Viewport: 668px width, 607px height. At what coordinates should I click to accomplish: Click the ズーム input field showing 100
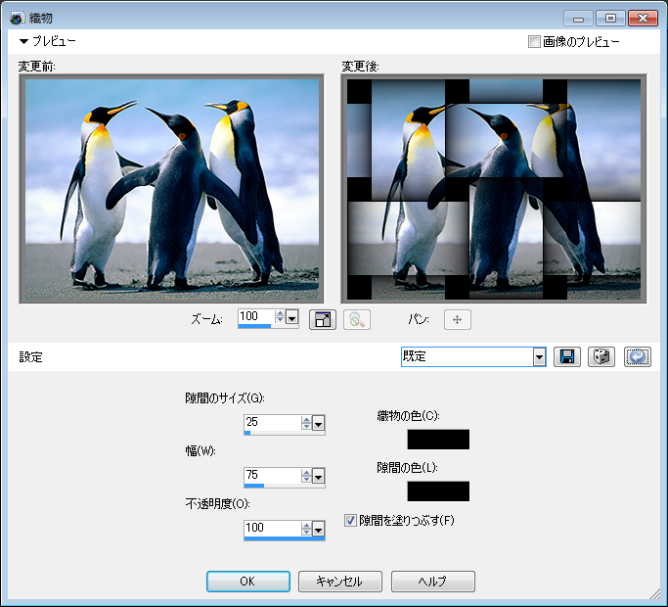tap(256, 316)
